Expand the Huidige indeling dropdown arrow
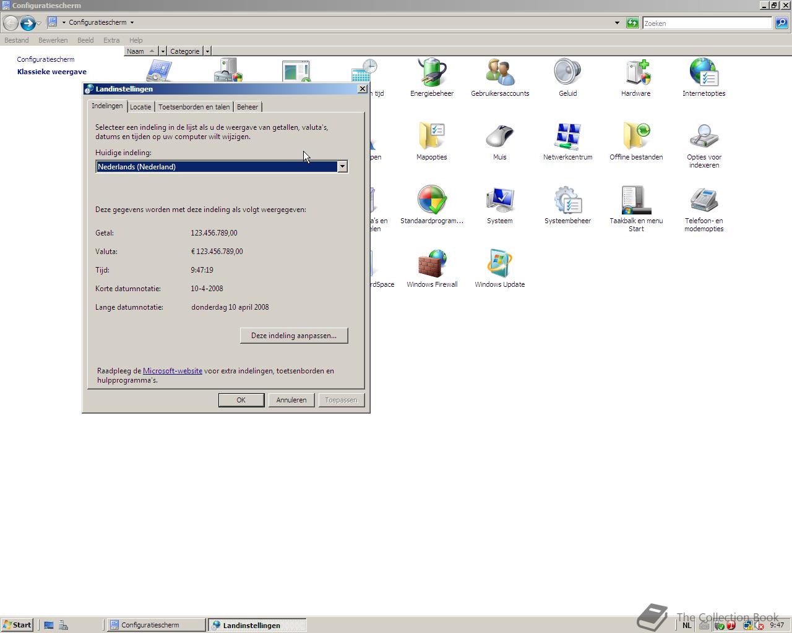Viewport: 792px width, 633px height. (342, 166)
